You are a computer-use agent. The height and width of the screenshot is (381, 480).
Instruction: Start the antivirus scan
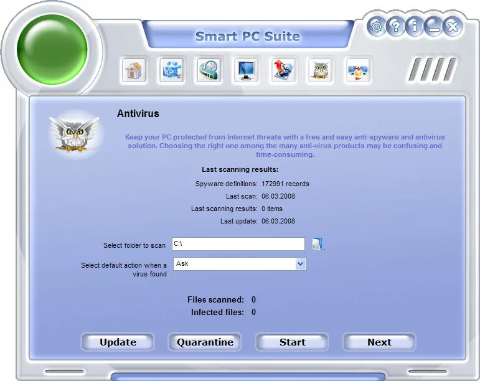(x=293, y=342)
